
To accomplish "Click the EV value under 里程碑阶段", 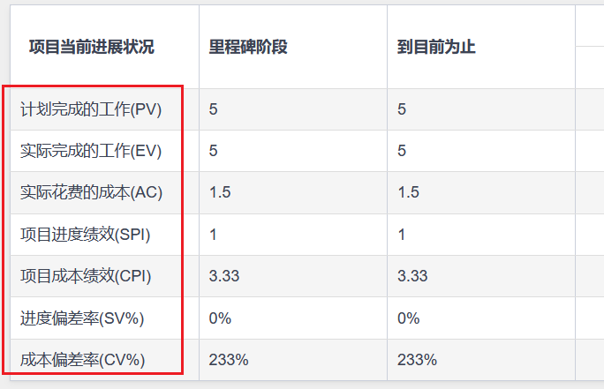I will click(214, 151).
